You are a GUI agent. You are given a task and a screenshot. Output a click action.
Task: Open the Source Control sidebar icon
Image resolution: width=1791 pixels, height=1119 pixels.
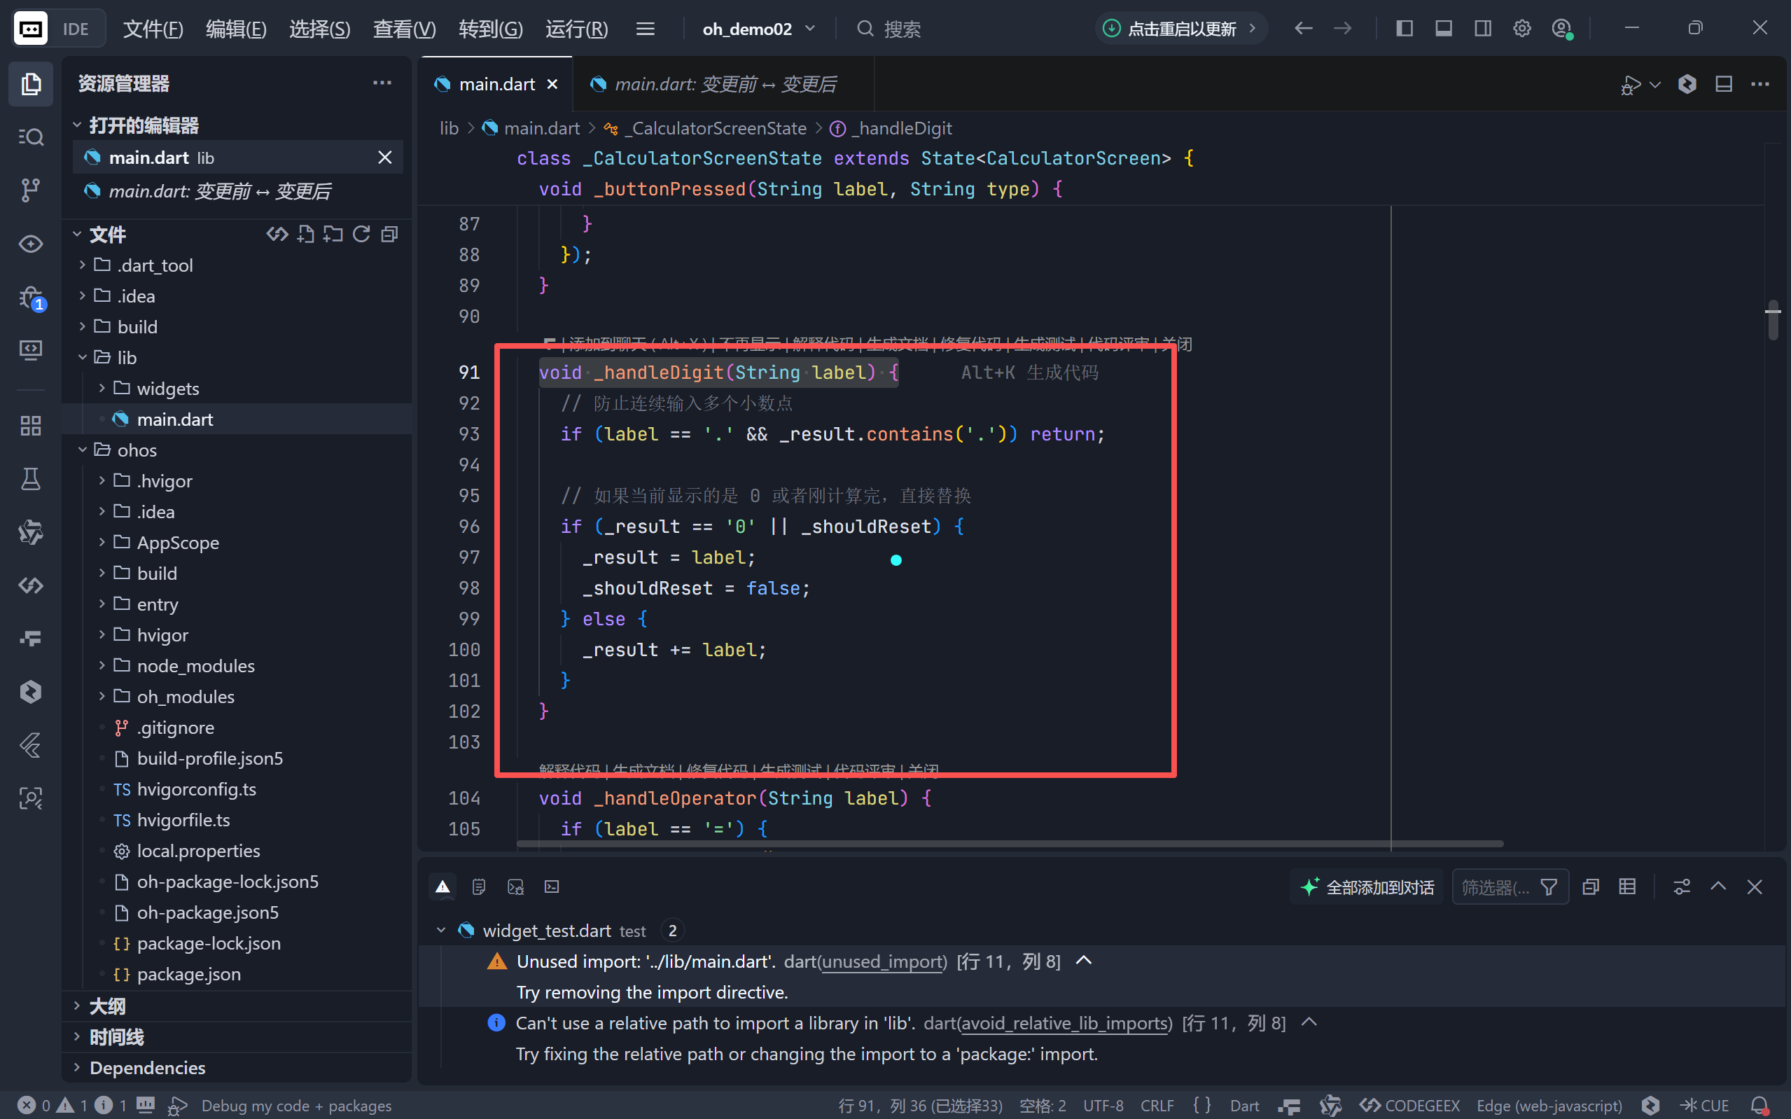click(x=30, y=190)
